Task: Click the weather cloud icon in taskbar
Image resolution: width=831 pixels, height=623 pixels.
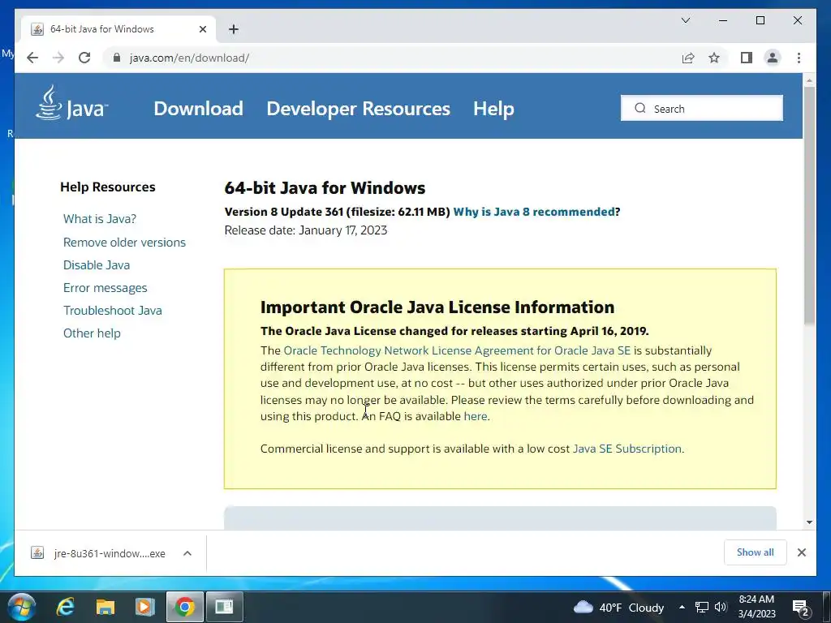Action: 583,607
